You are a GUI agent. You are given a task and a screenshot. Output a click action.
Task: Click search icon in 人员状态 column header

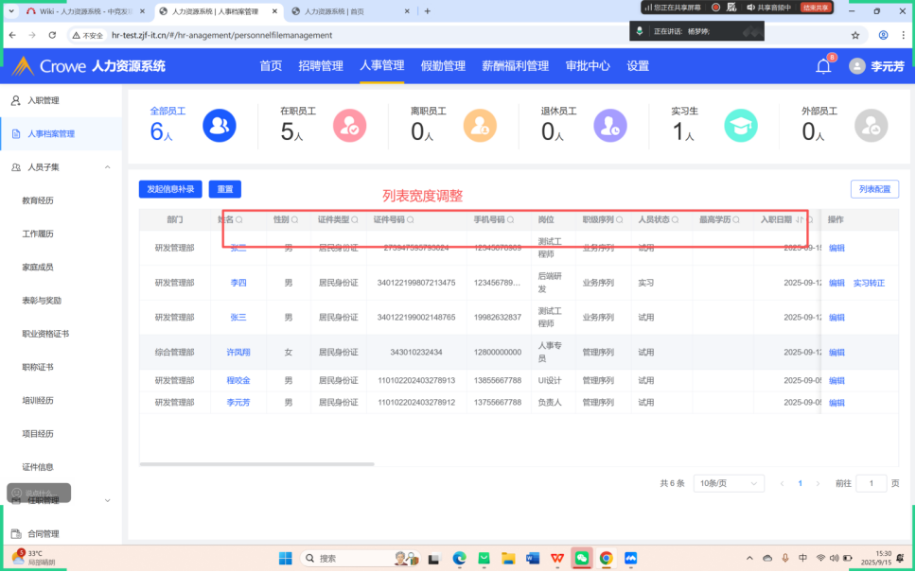coord(675,220)
